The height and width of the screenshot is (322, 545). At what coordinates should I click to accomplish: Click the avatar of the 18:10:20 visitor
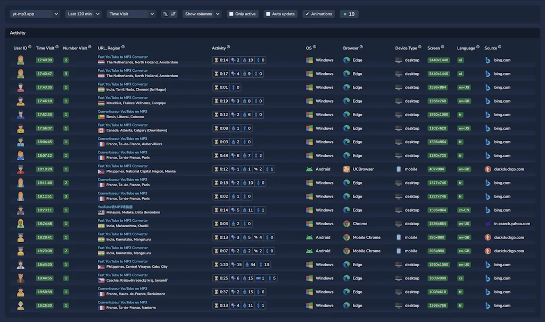coord(21,169)
